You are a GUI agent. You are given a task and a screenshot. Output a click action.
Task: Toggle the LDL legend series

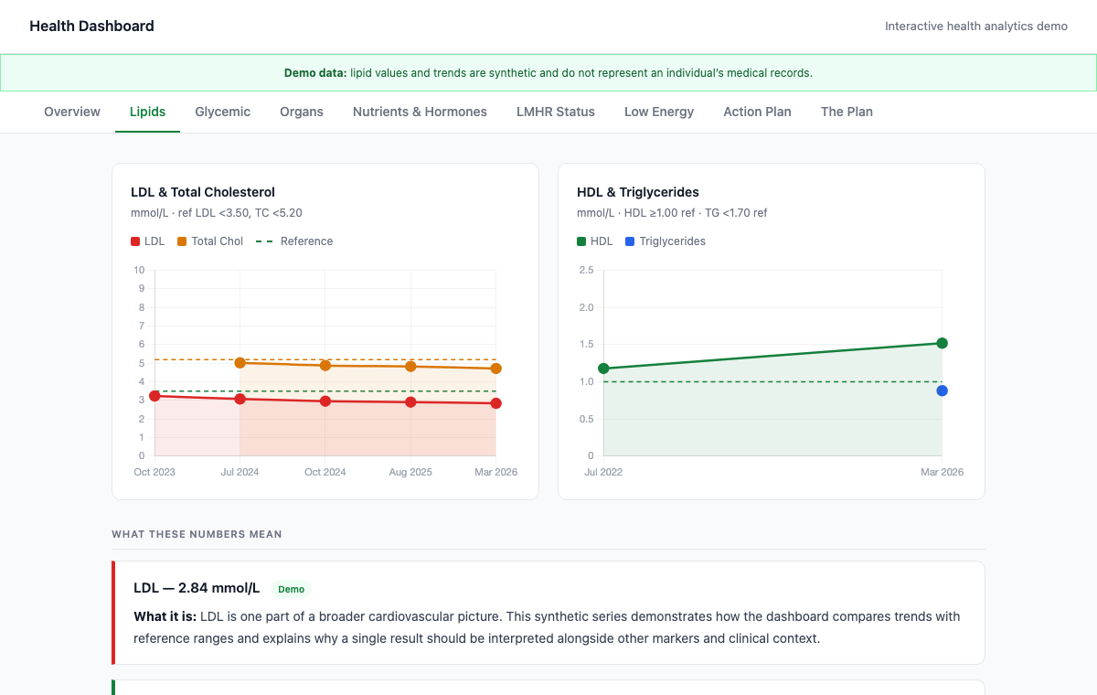[x=148, y=241]
